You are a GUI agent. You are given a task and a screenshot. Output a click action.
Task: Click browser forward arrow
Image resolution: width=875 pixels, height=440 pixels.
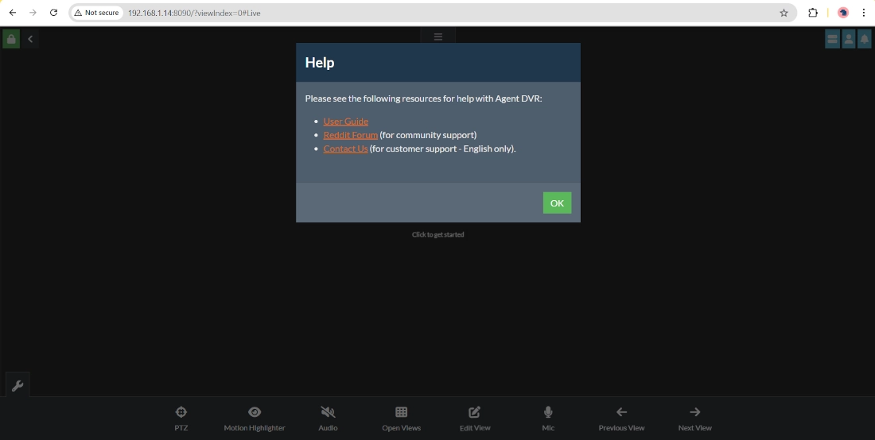pyautogui.click(x=33, y=13)
